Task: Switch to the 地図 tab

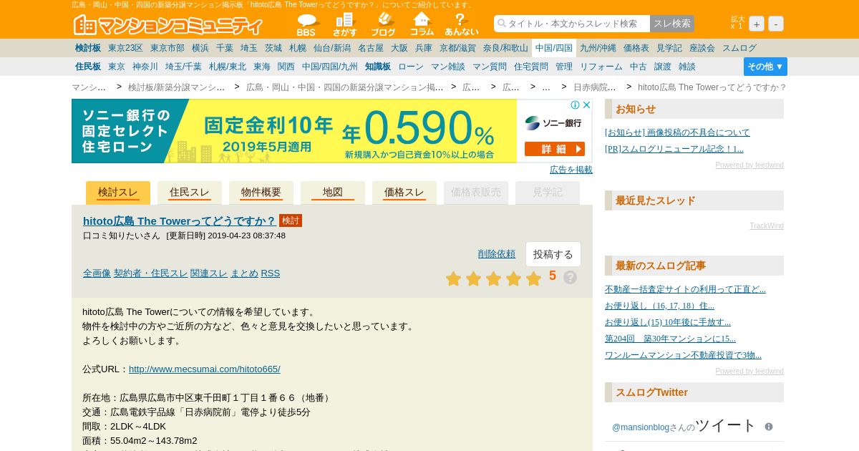Action: [333, 193]
